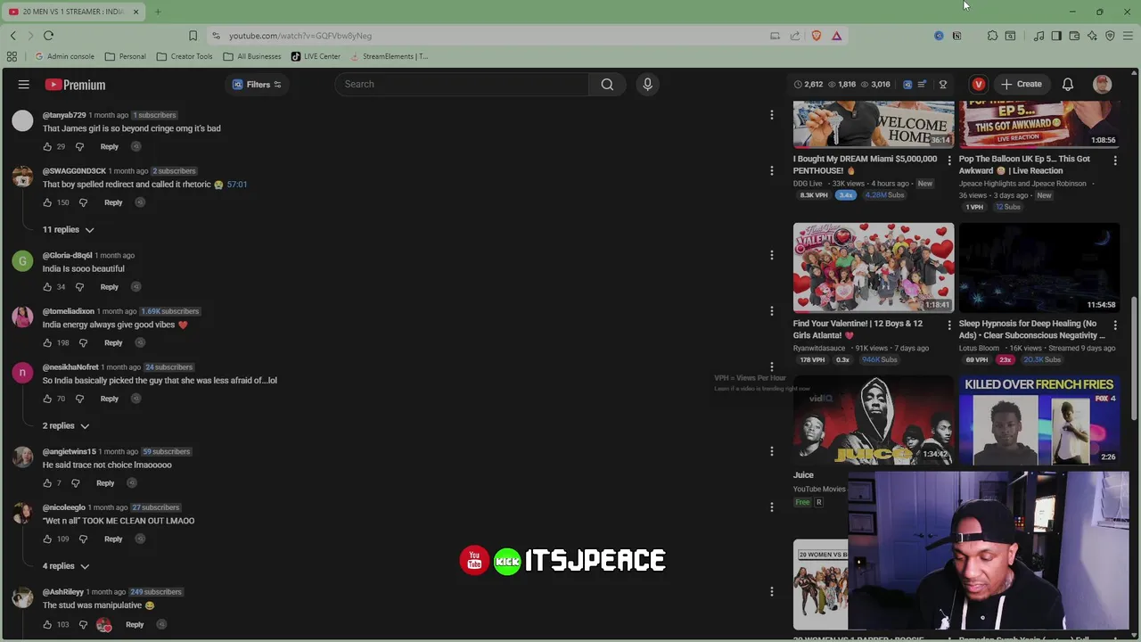Open options for DREAM Miami PENTHOUSE video
The width and height of the screenshot is (1141, 642).
coord(948,160)
